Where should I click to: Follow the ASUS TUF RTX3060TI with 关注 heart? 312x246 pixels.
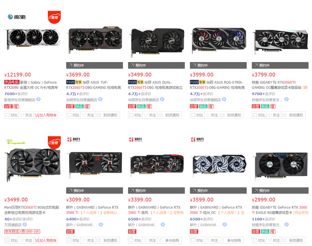tap(88, 115)
